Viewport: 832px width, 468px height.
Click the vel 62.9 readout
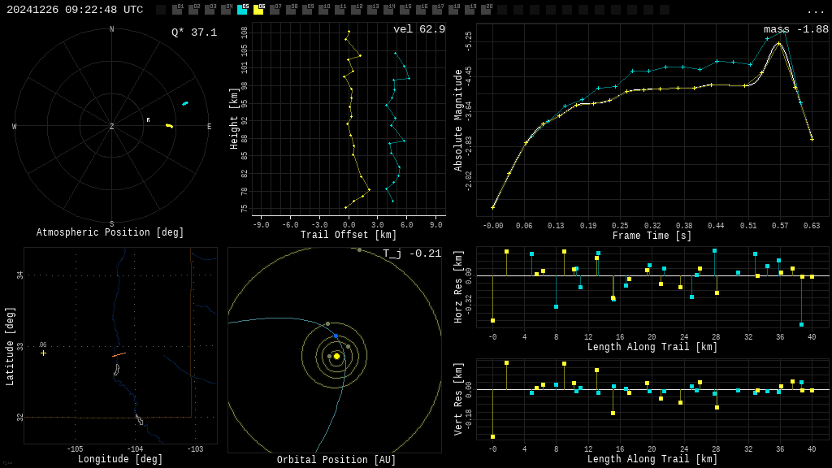coord(419,29)
